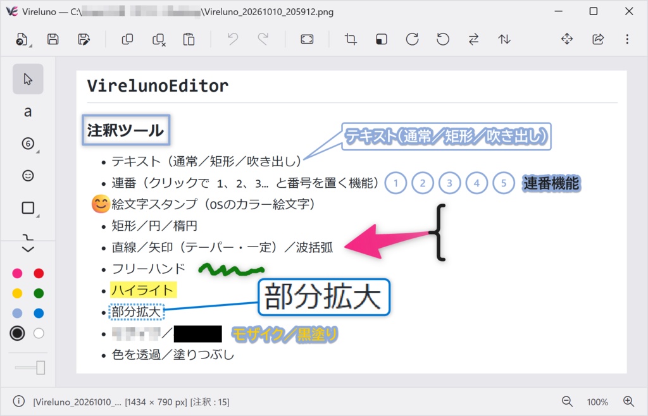Pick the red color swatch
648x416 pixels.
[x=39, y=273]
